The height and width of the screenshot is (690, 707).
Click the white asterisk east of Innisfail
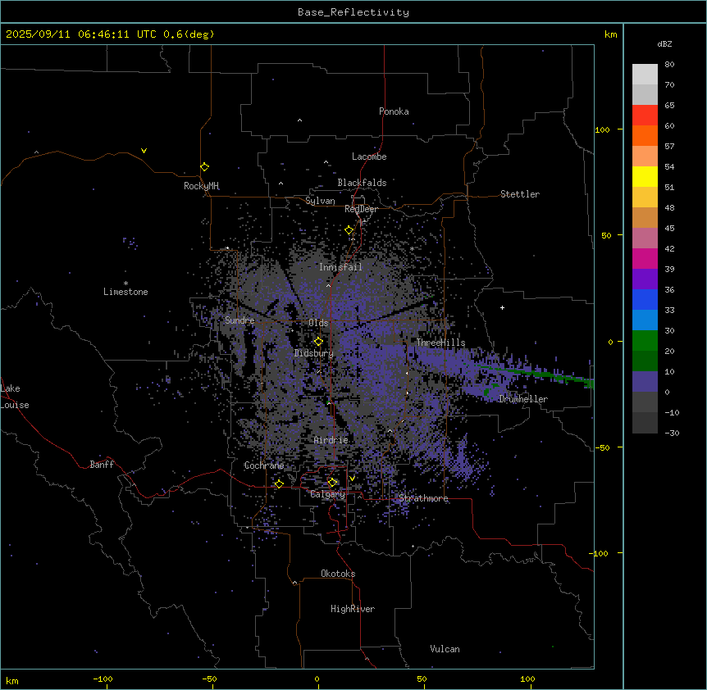tap(412, 248)
